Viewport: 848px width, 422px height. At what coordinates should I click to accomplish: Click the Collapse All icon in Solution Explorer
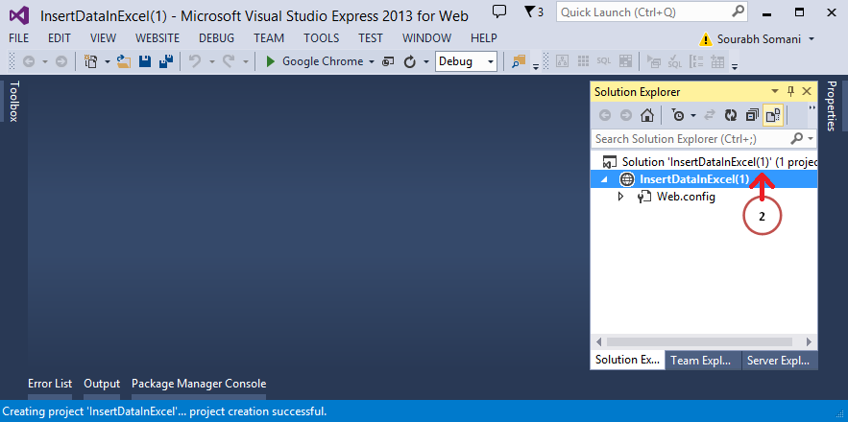(752, 115)
